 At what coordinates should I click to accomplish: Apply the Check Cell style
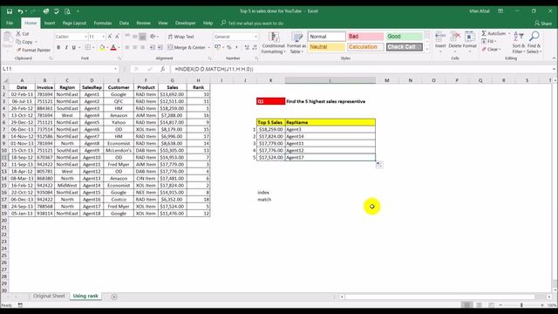405,47
